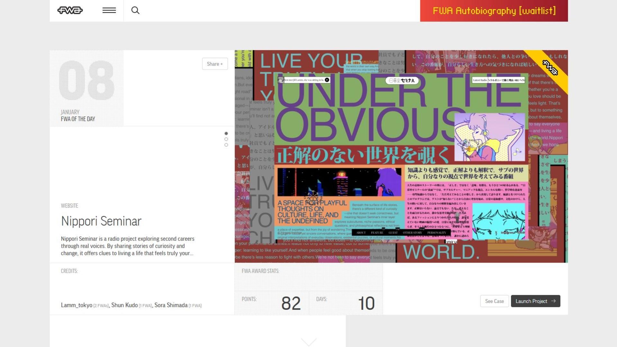Click the yellow FWA ribbon badge on screenshot
617x347 pixels.
click(x=550, y=68)
